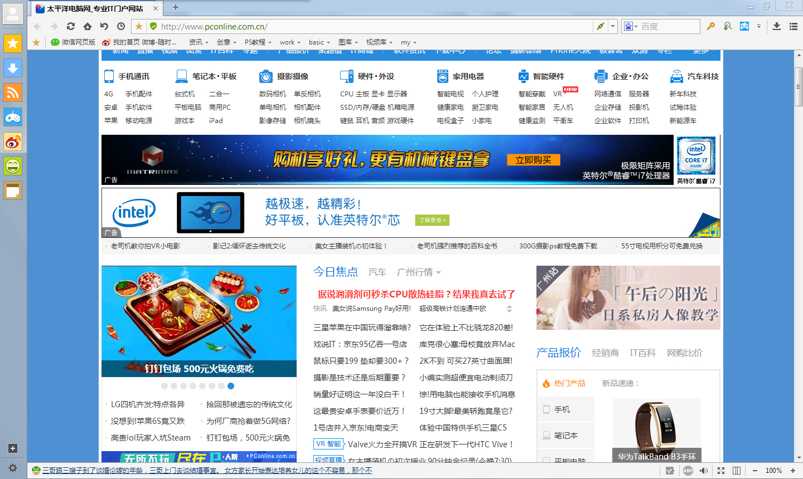
Task: Open a new tab with the plus button
Action: coord(176,7)
